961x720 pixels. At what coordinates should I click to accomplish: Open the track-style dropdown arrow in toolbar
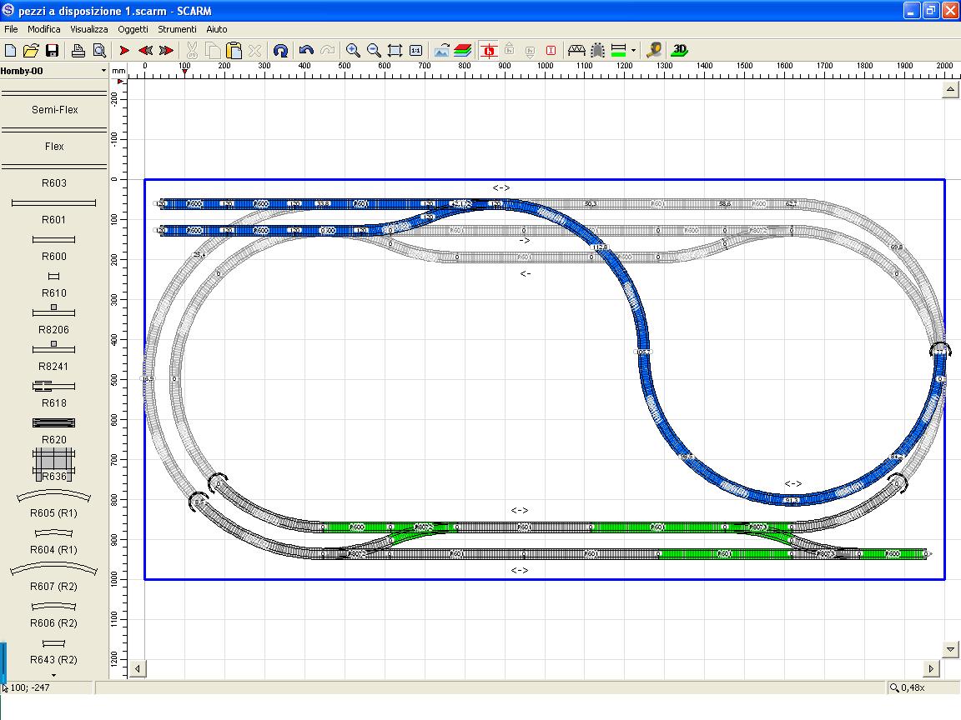(633, 50)
